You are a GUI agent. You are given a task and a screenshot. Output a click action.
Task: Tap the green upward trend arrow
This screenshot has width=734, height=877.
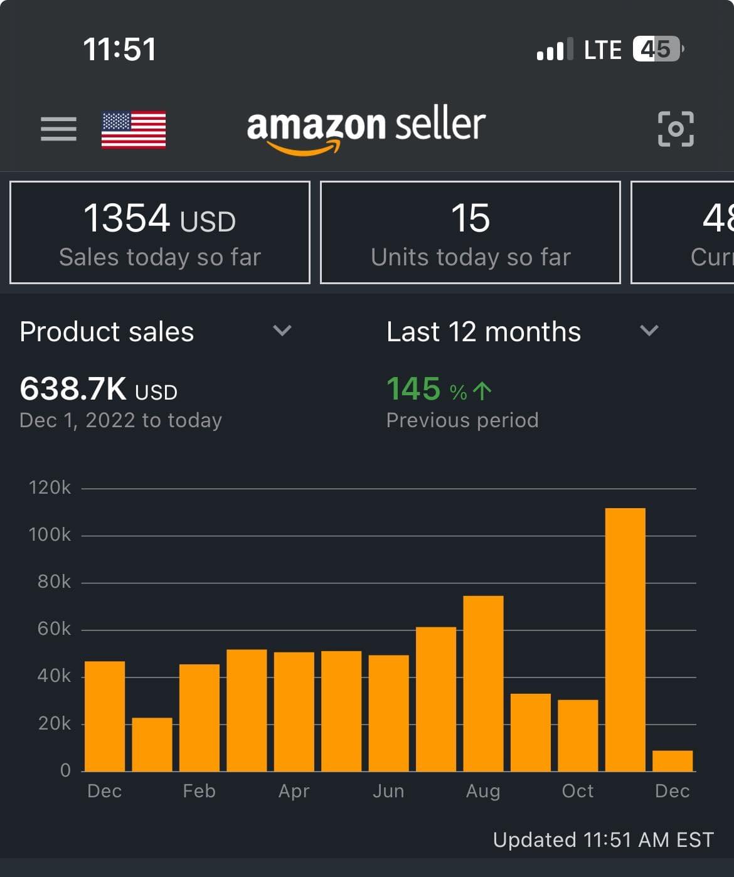click(x=482, y=391)
